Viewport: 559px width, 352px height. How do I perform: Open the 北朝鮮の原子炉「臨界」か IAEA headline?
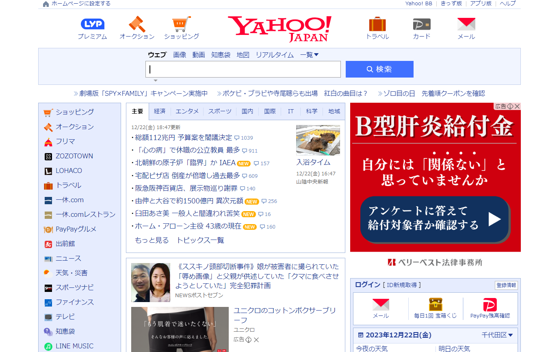coord(185,163)
